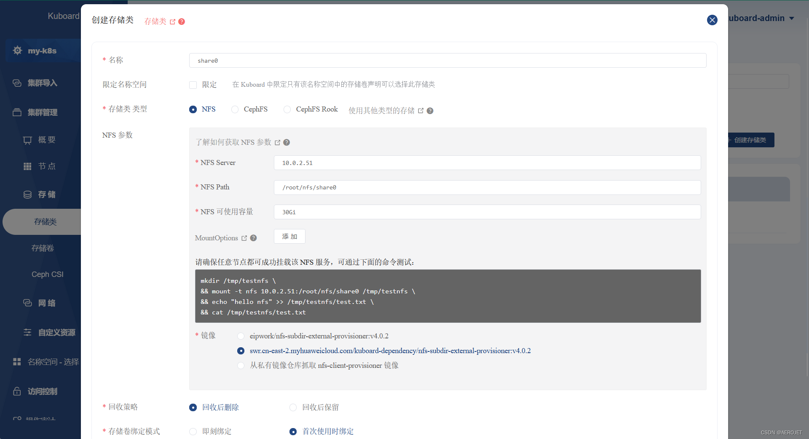Viewport: 809px width, 439px height.
Task: Click NFS Path input field
Action: click(x=487, y=187)
